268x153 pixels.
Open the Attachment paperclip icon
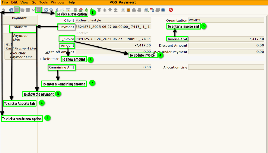tap(57, 10)
